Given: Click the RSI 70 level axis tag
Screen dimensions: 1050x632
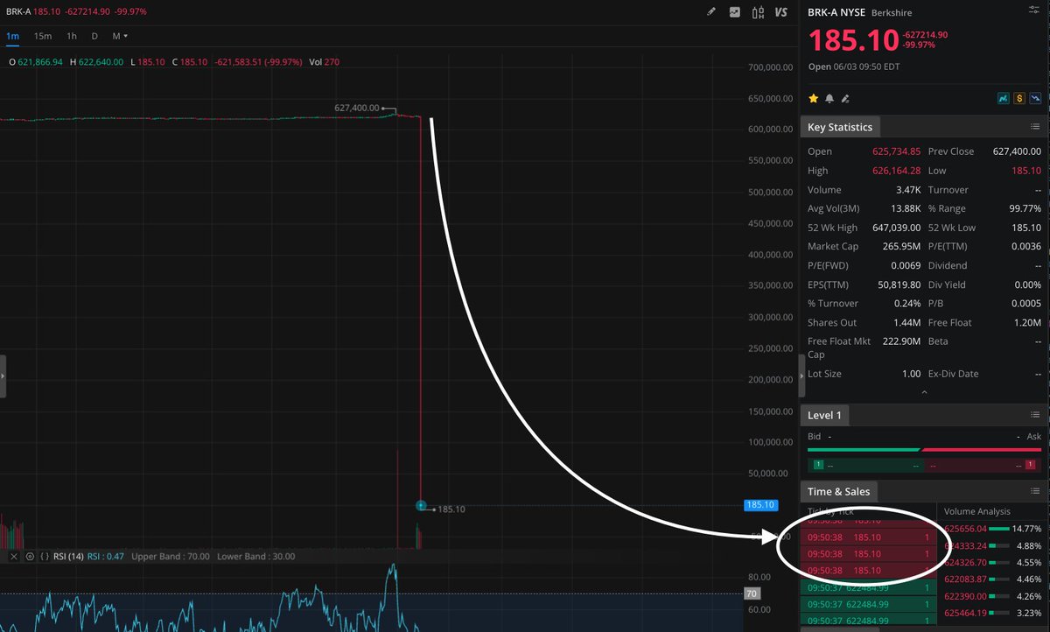Looking at the screenshot, I should 751,593.
